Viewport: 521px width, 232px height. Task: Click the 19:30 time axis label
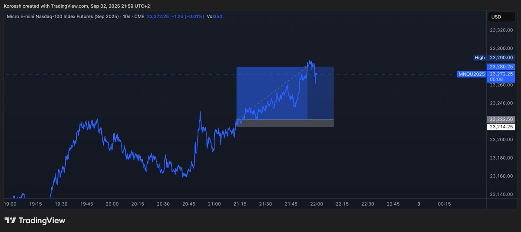(61, 204)
